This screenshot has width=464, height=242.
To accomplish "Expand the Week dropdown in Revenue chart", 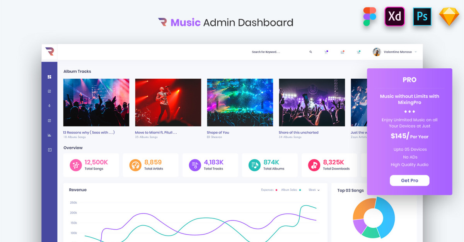I will (314, 190).
